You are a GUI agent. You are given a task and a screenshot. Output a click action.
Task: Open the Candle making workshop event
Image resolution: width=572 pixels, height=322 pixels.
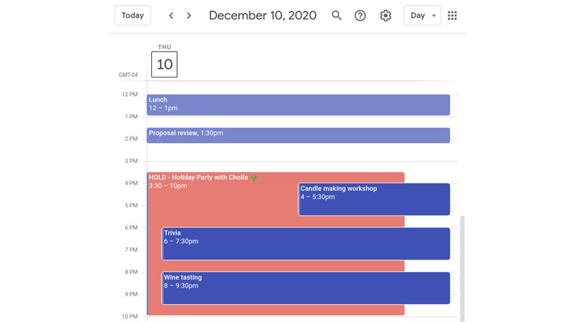tap(374, 199)
